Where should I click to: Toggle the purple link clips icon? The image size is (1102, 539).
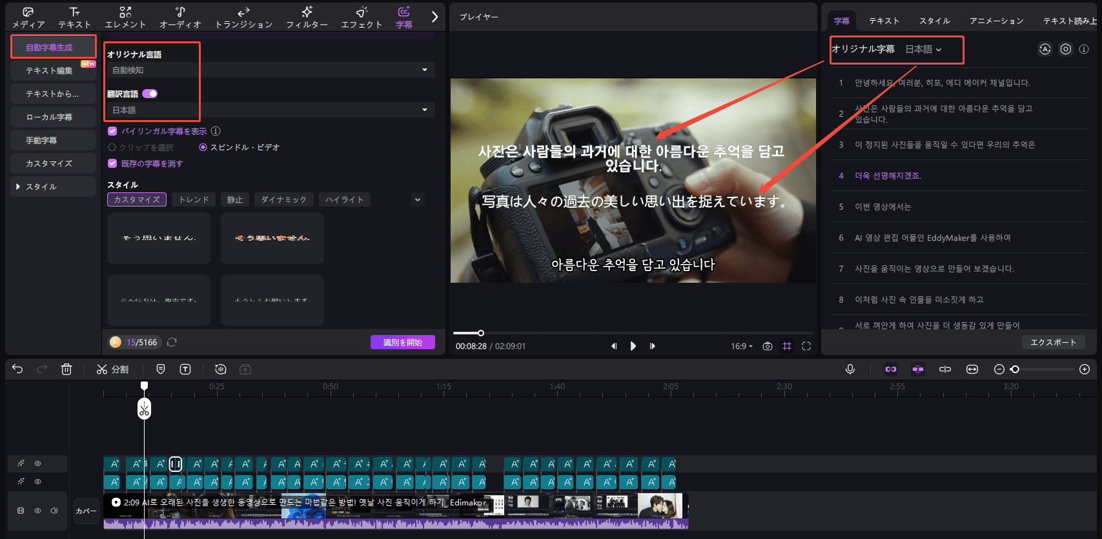[x=891, y=369]
